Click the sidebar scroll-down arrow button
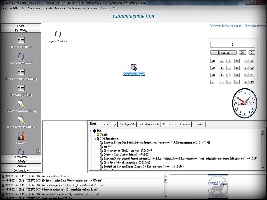 click(38, 151)
